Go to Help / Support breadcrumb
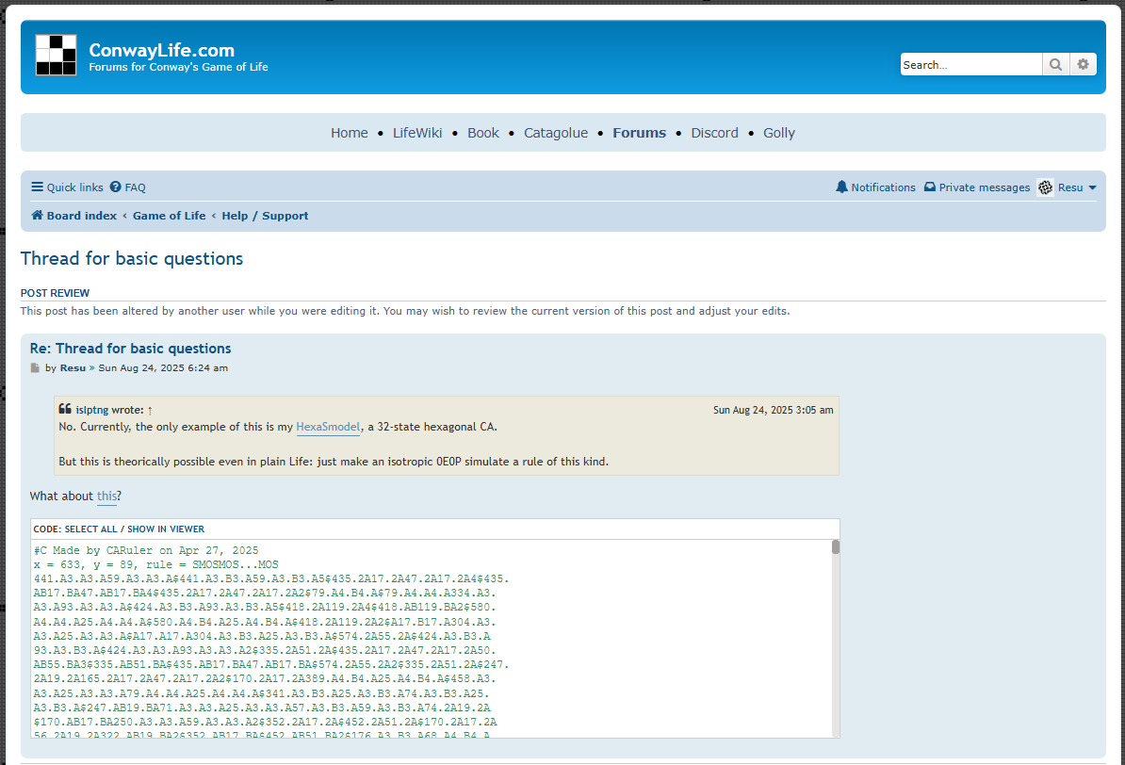Image resolution: width=1125 pixels, height=765 pixels. tap(265, 216)
